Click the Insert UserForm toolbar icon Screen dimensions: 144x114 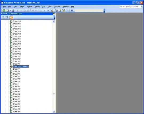coord(7,10)
